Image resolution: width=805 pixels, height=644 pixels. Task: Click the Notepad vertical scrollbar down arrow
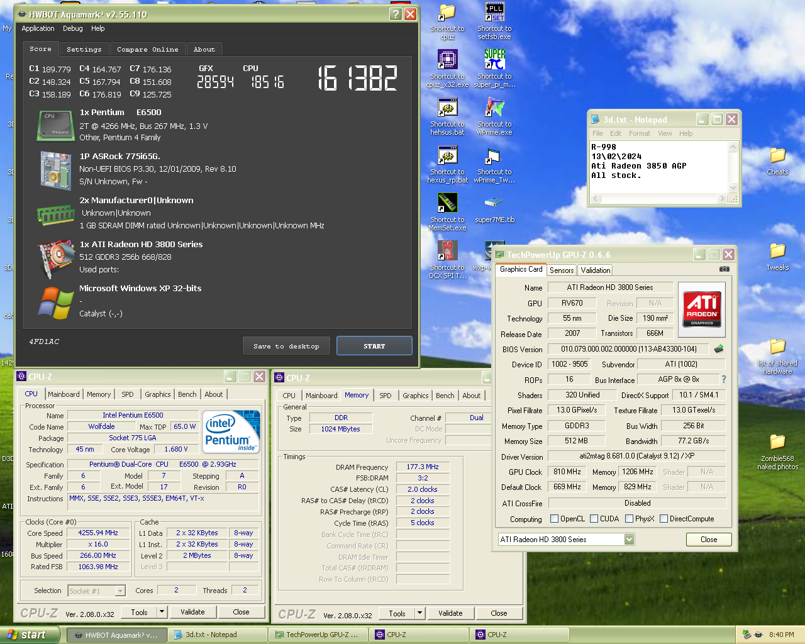tap(733, 187)
